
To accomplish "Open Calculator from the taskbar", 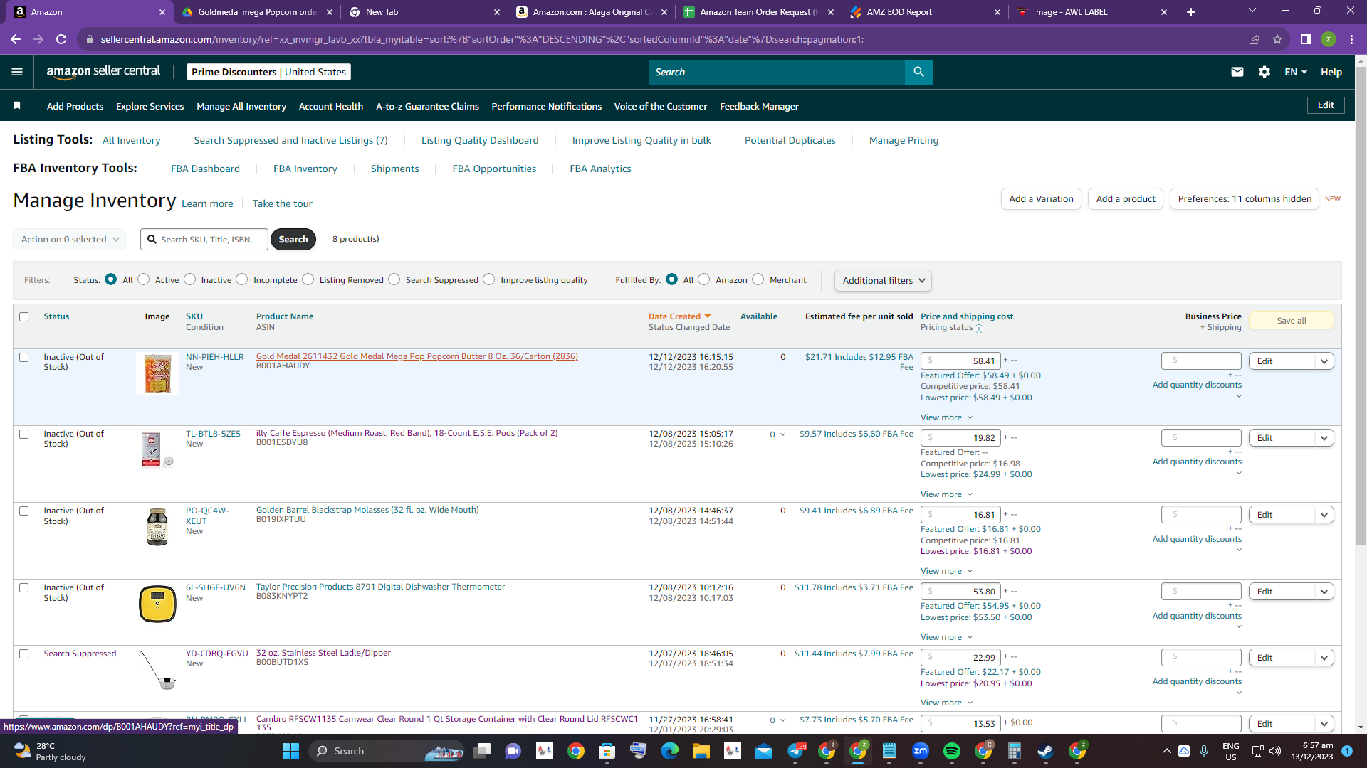I will 1015,751.
